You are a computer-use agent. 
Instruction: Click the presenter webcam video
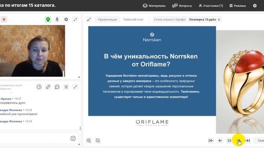point(33,51)
